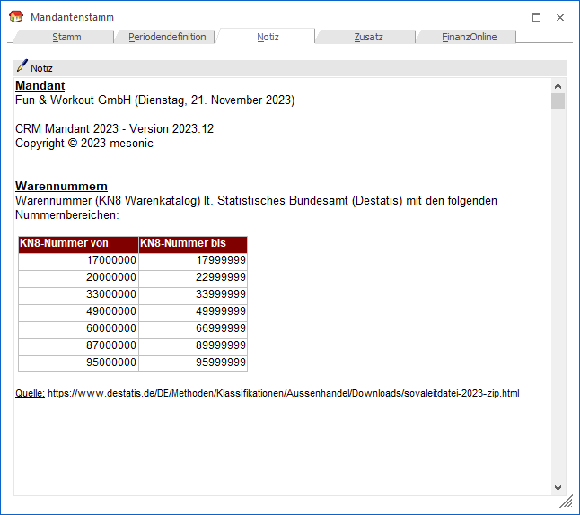Click the cell with value 95000000
Viewport: 580px width, 515px height.
tap(78, 362)
